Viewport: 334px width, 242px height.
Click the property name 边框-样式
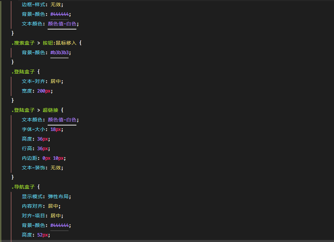33,4
